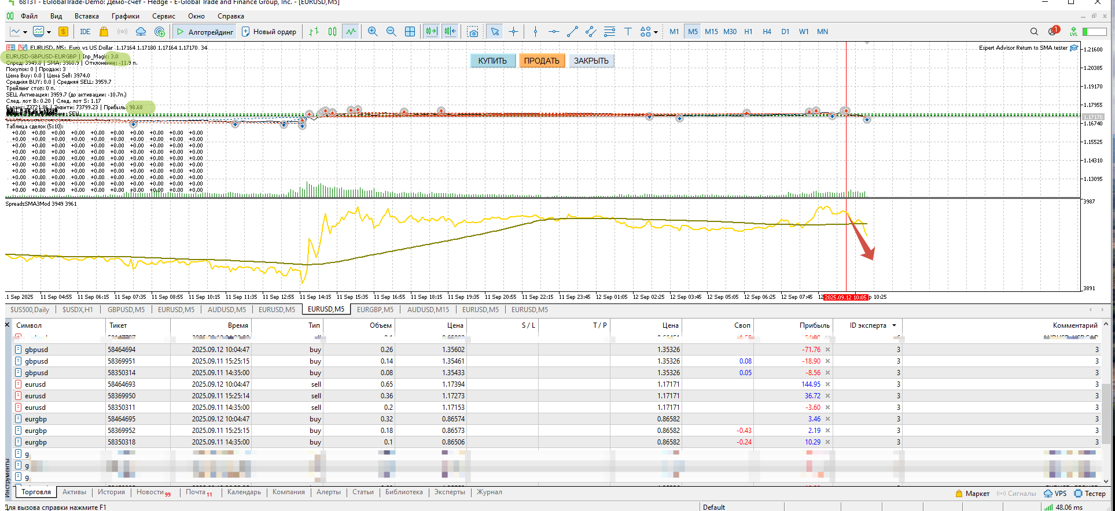1115x511 pixels.
Task: Open the Новости tab
Action: (153, 493)
